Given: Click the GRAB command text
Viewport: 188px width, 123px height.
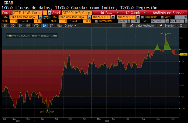Looking at the screenshot, I should click(x=8, y=3).
